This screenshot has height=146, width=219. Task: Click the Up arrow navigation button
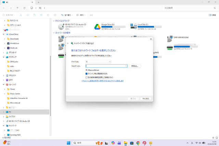(17, 8)
